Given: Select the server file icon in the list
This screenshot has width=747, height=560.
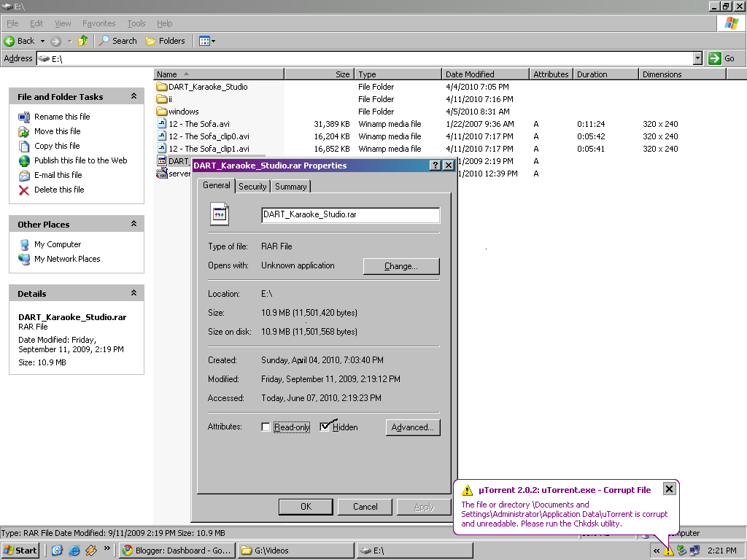Looking at the screenshot, I should click(162, 174).
